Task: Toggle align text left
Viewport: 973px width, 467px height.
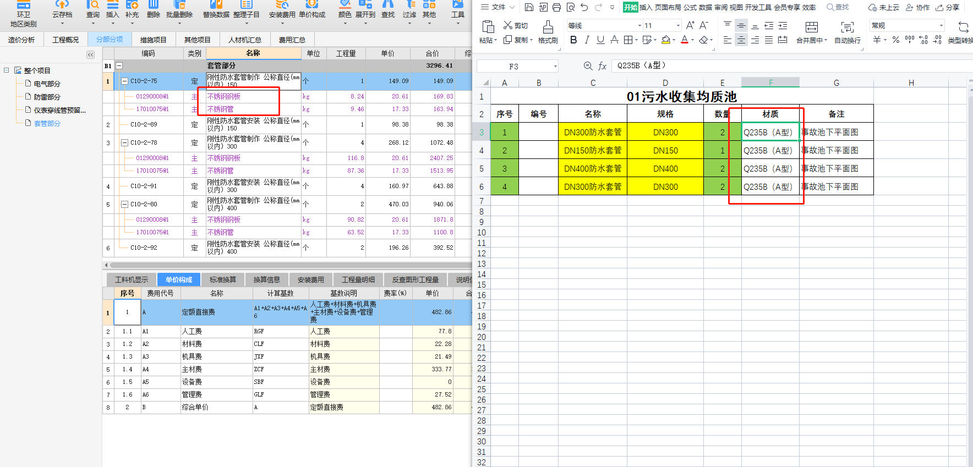Action: pyautogui.click(x=728, y=40)
